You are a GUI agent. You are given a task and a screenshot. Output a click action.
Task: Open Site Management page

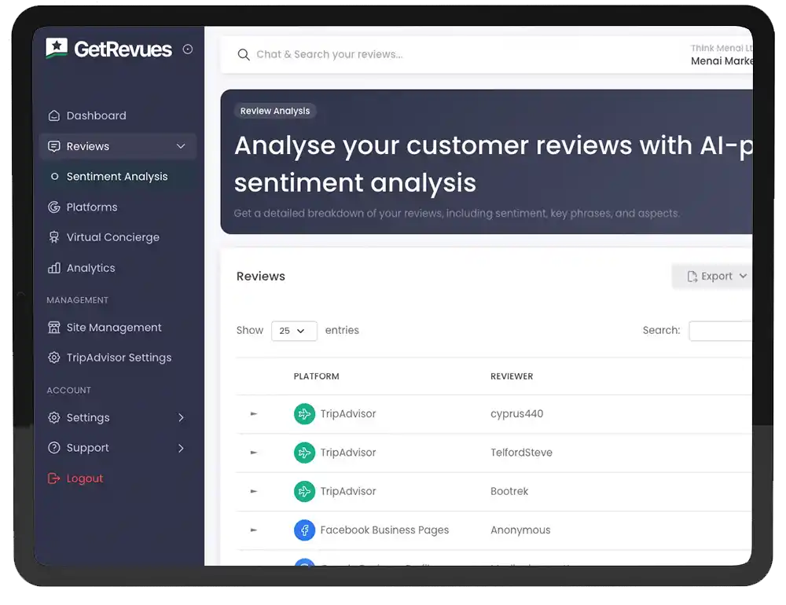(113, 328)
